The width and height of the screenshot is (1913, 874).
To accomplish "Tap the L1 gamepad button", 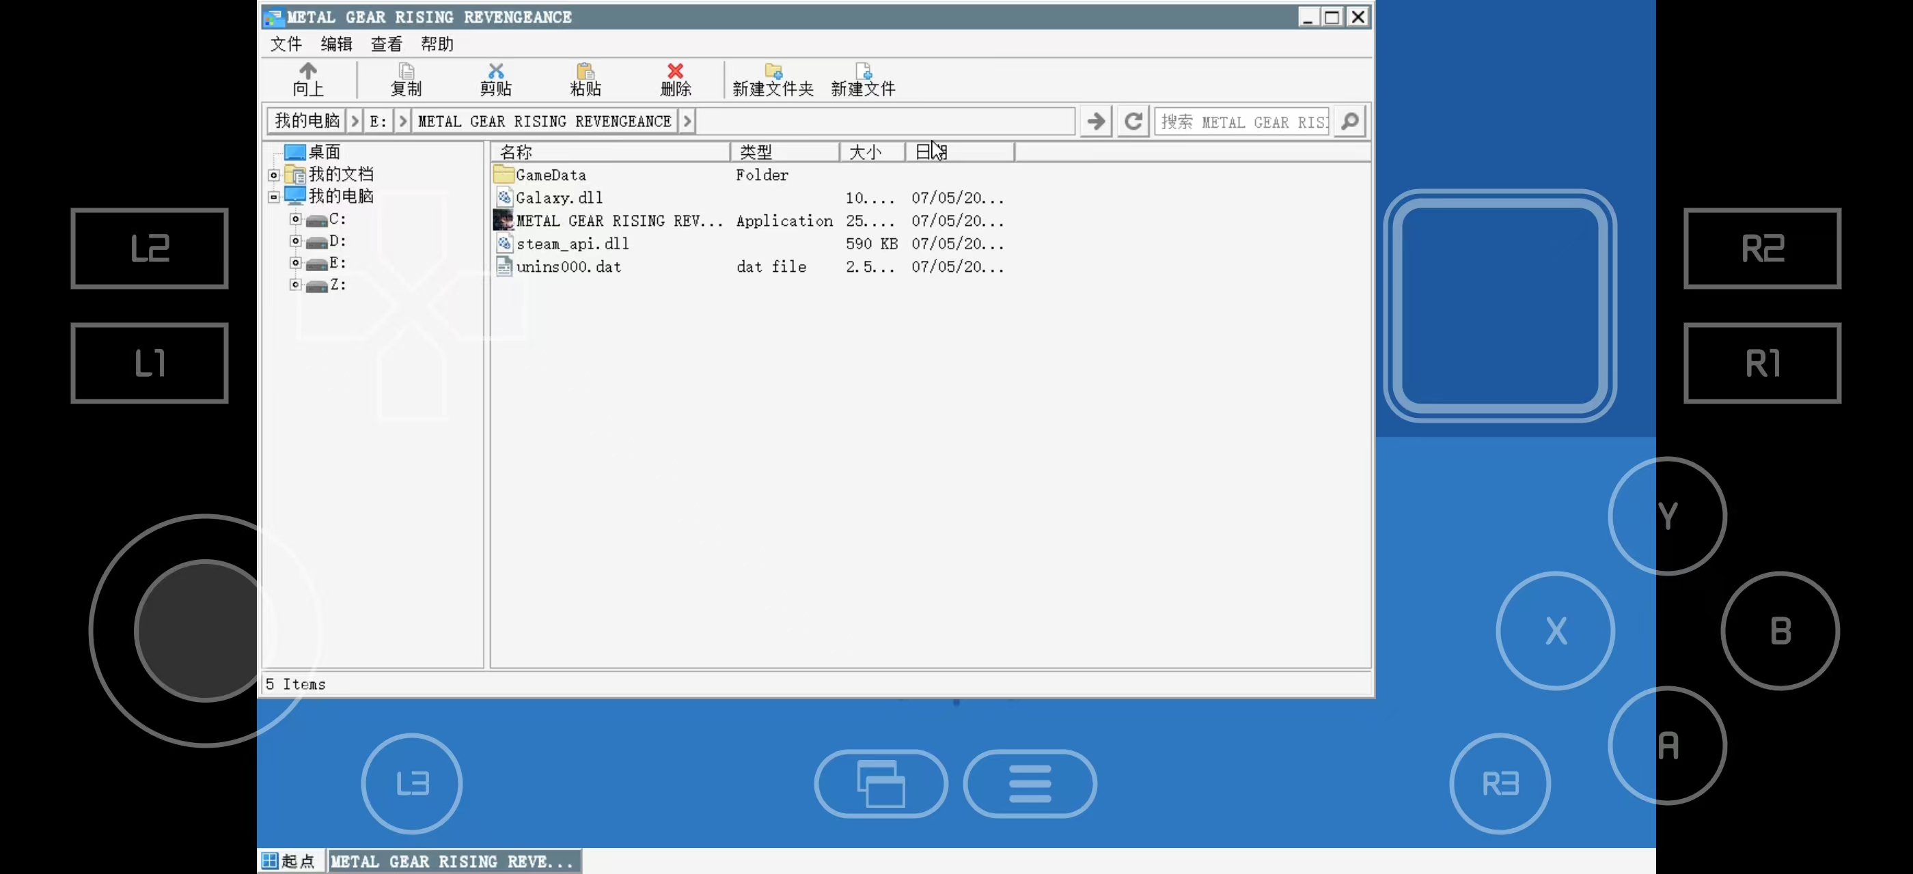I will tap(149, 363).
